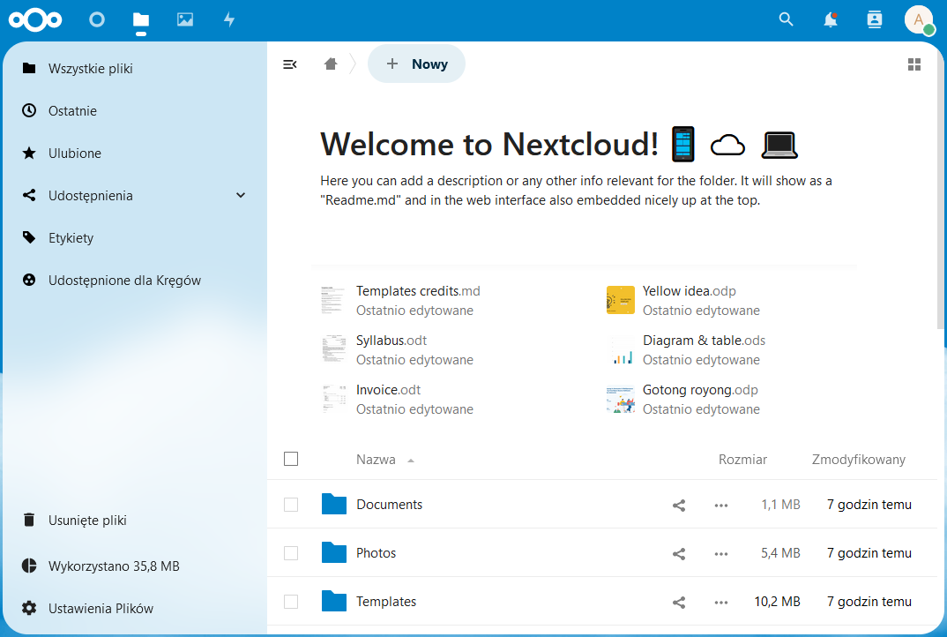Click the Templates size 10,2 MB

click(x=778, y=602)
